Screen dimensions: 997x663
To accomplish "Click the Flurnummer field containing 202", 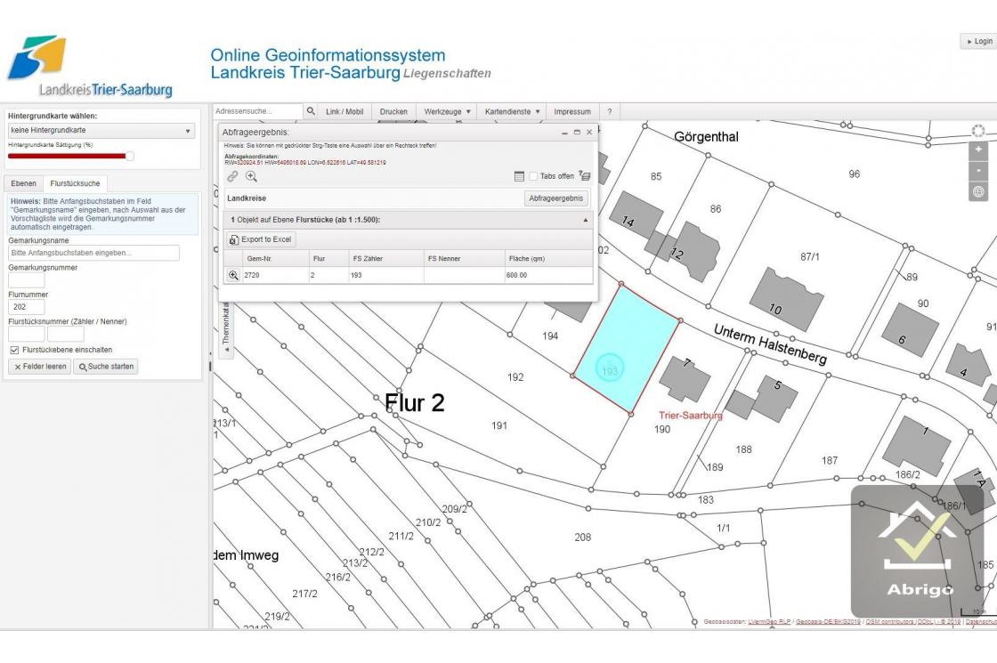I will [x=26, y=307].
